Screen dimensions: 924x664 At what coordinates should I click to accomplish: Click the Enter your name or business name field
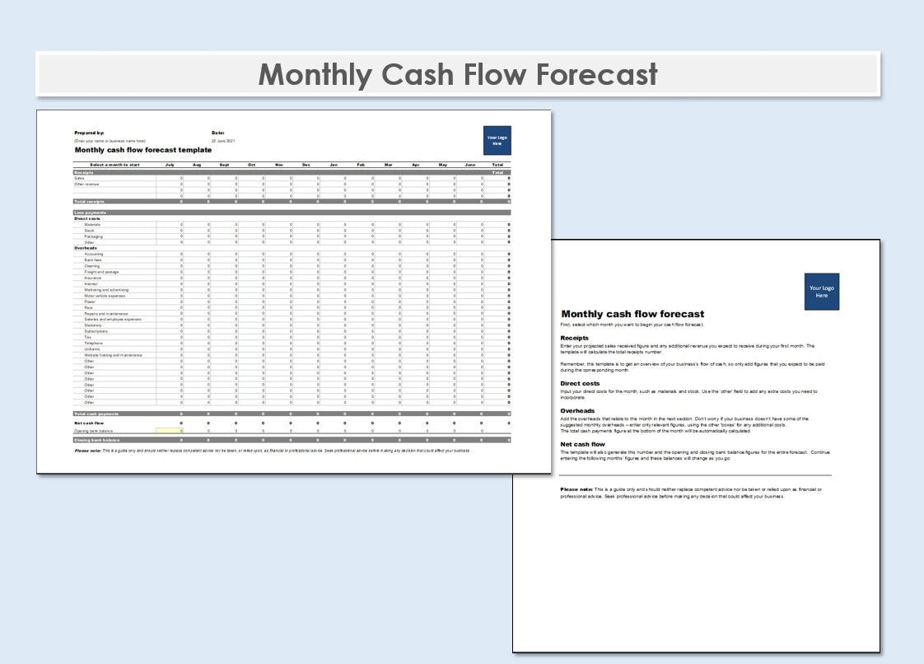109,140
